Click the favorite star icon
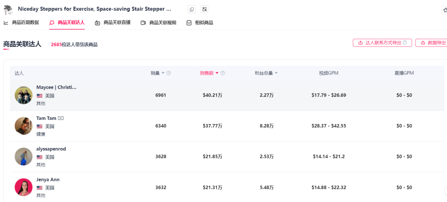Screen dimensions: 447x202 point(445,10)
